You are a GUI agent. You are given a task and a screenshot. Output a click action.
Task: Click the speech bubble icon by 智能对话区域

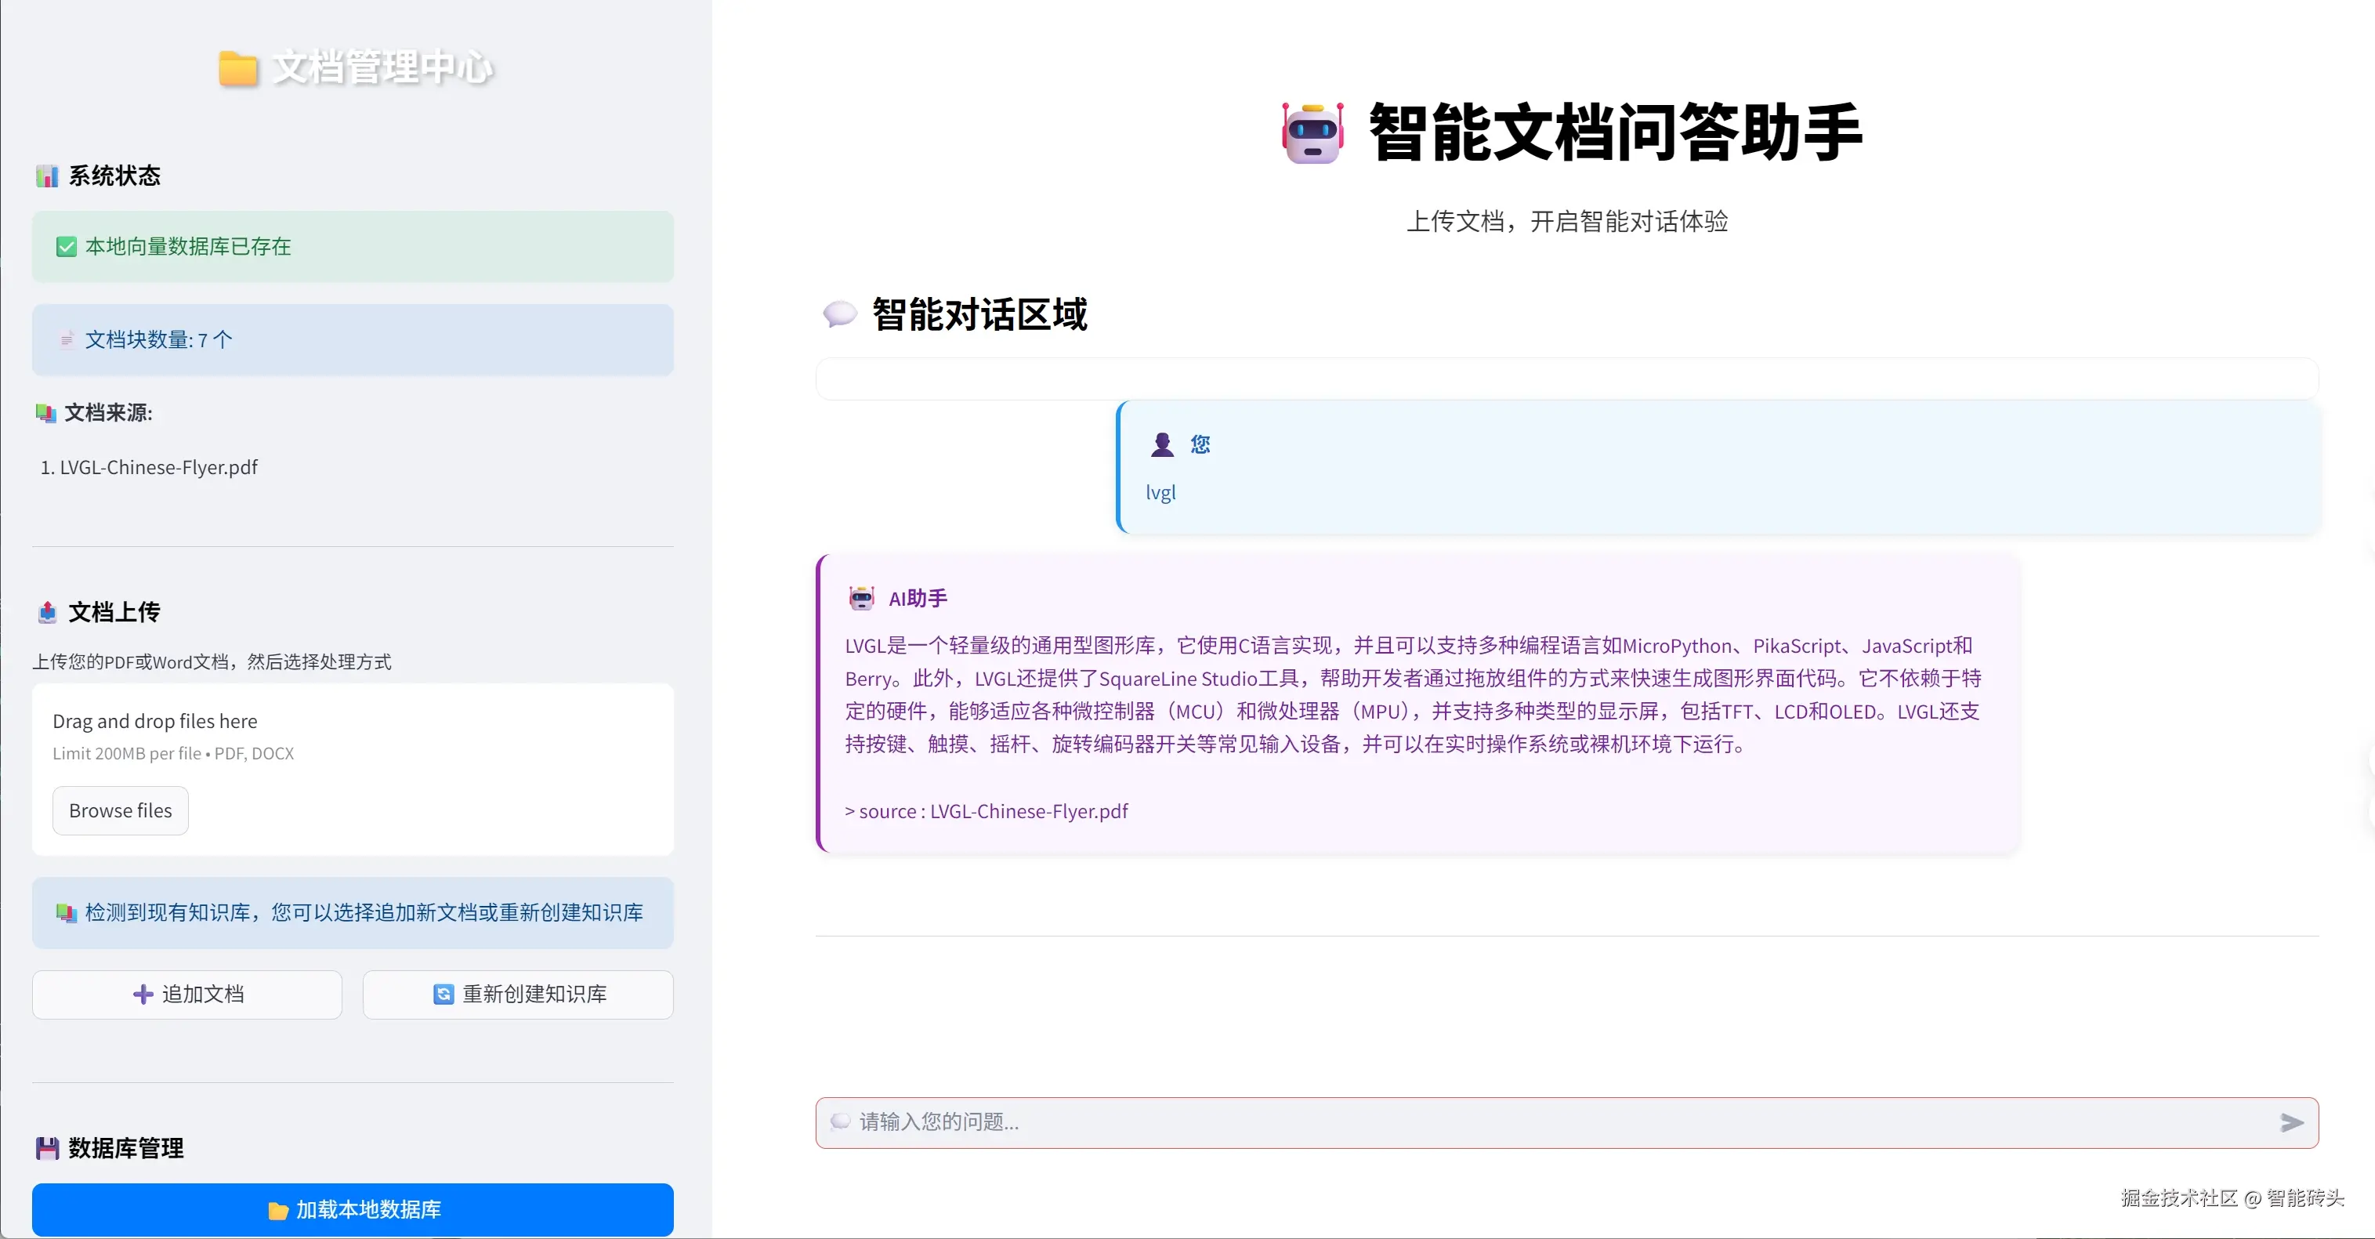coord(840,314)
